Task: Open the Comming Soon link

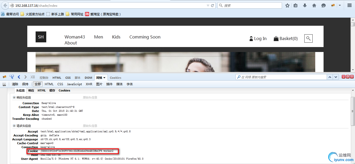Action: tap(145, 37)
